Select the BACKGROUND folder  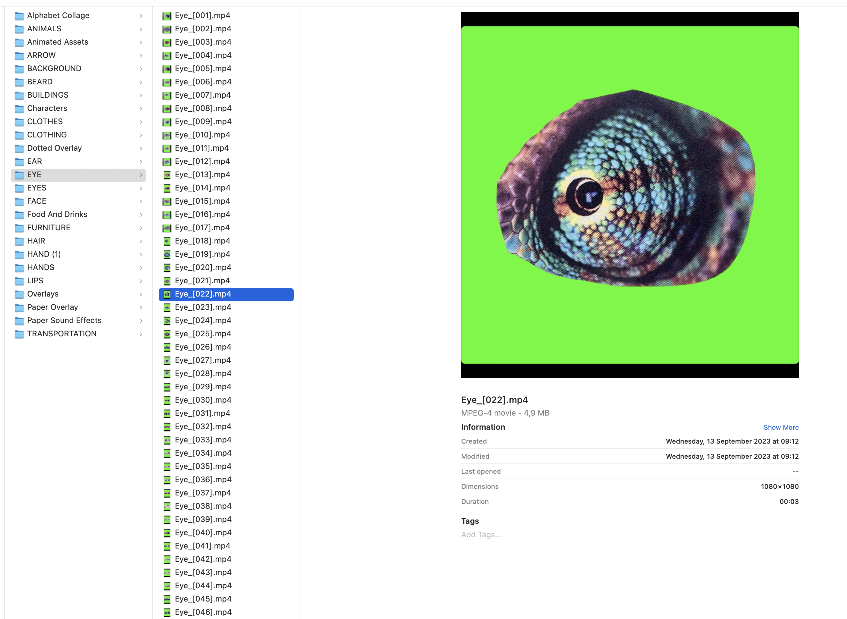pos(54,69)
